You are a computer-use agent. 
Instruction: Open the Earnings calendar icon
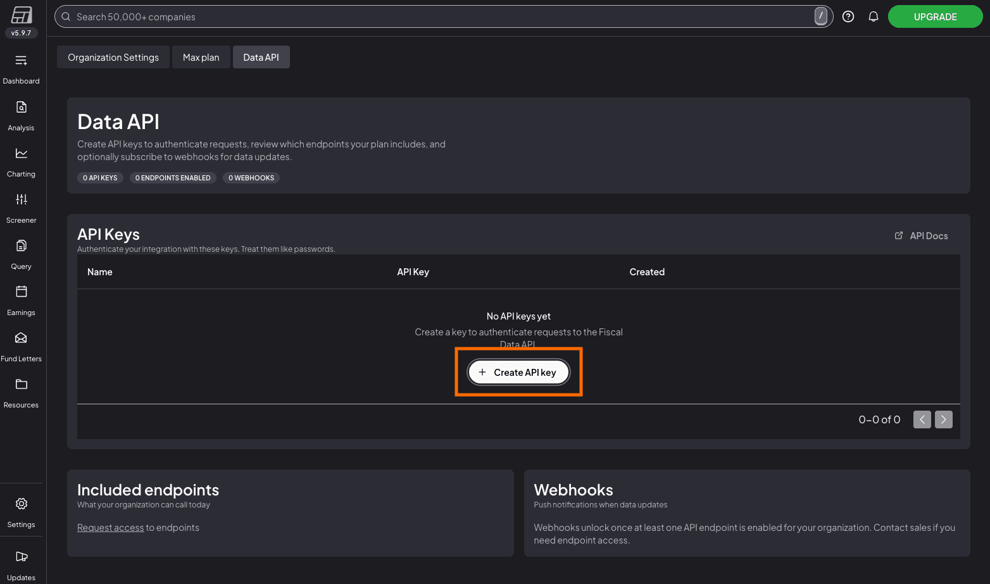[22, 292]
